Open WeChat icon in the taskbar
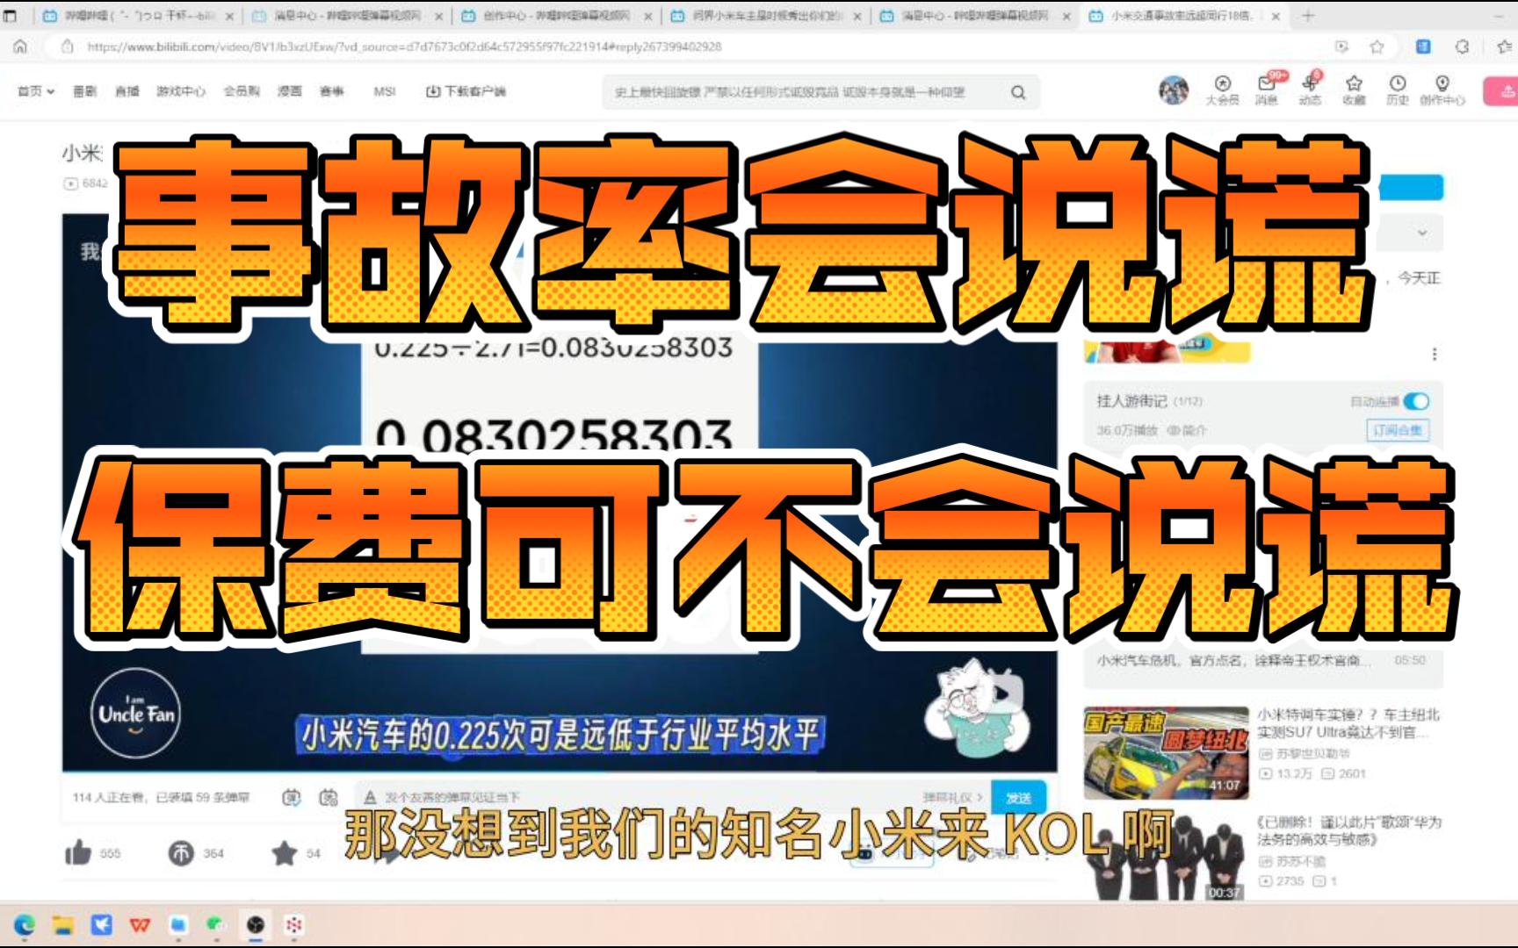This screenshot has width=1518, height=948. point(216,924)
